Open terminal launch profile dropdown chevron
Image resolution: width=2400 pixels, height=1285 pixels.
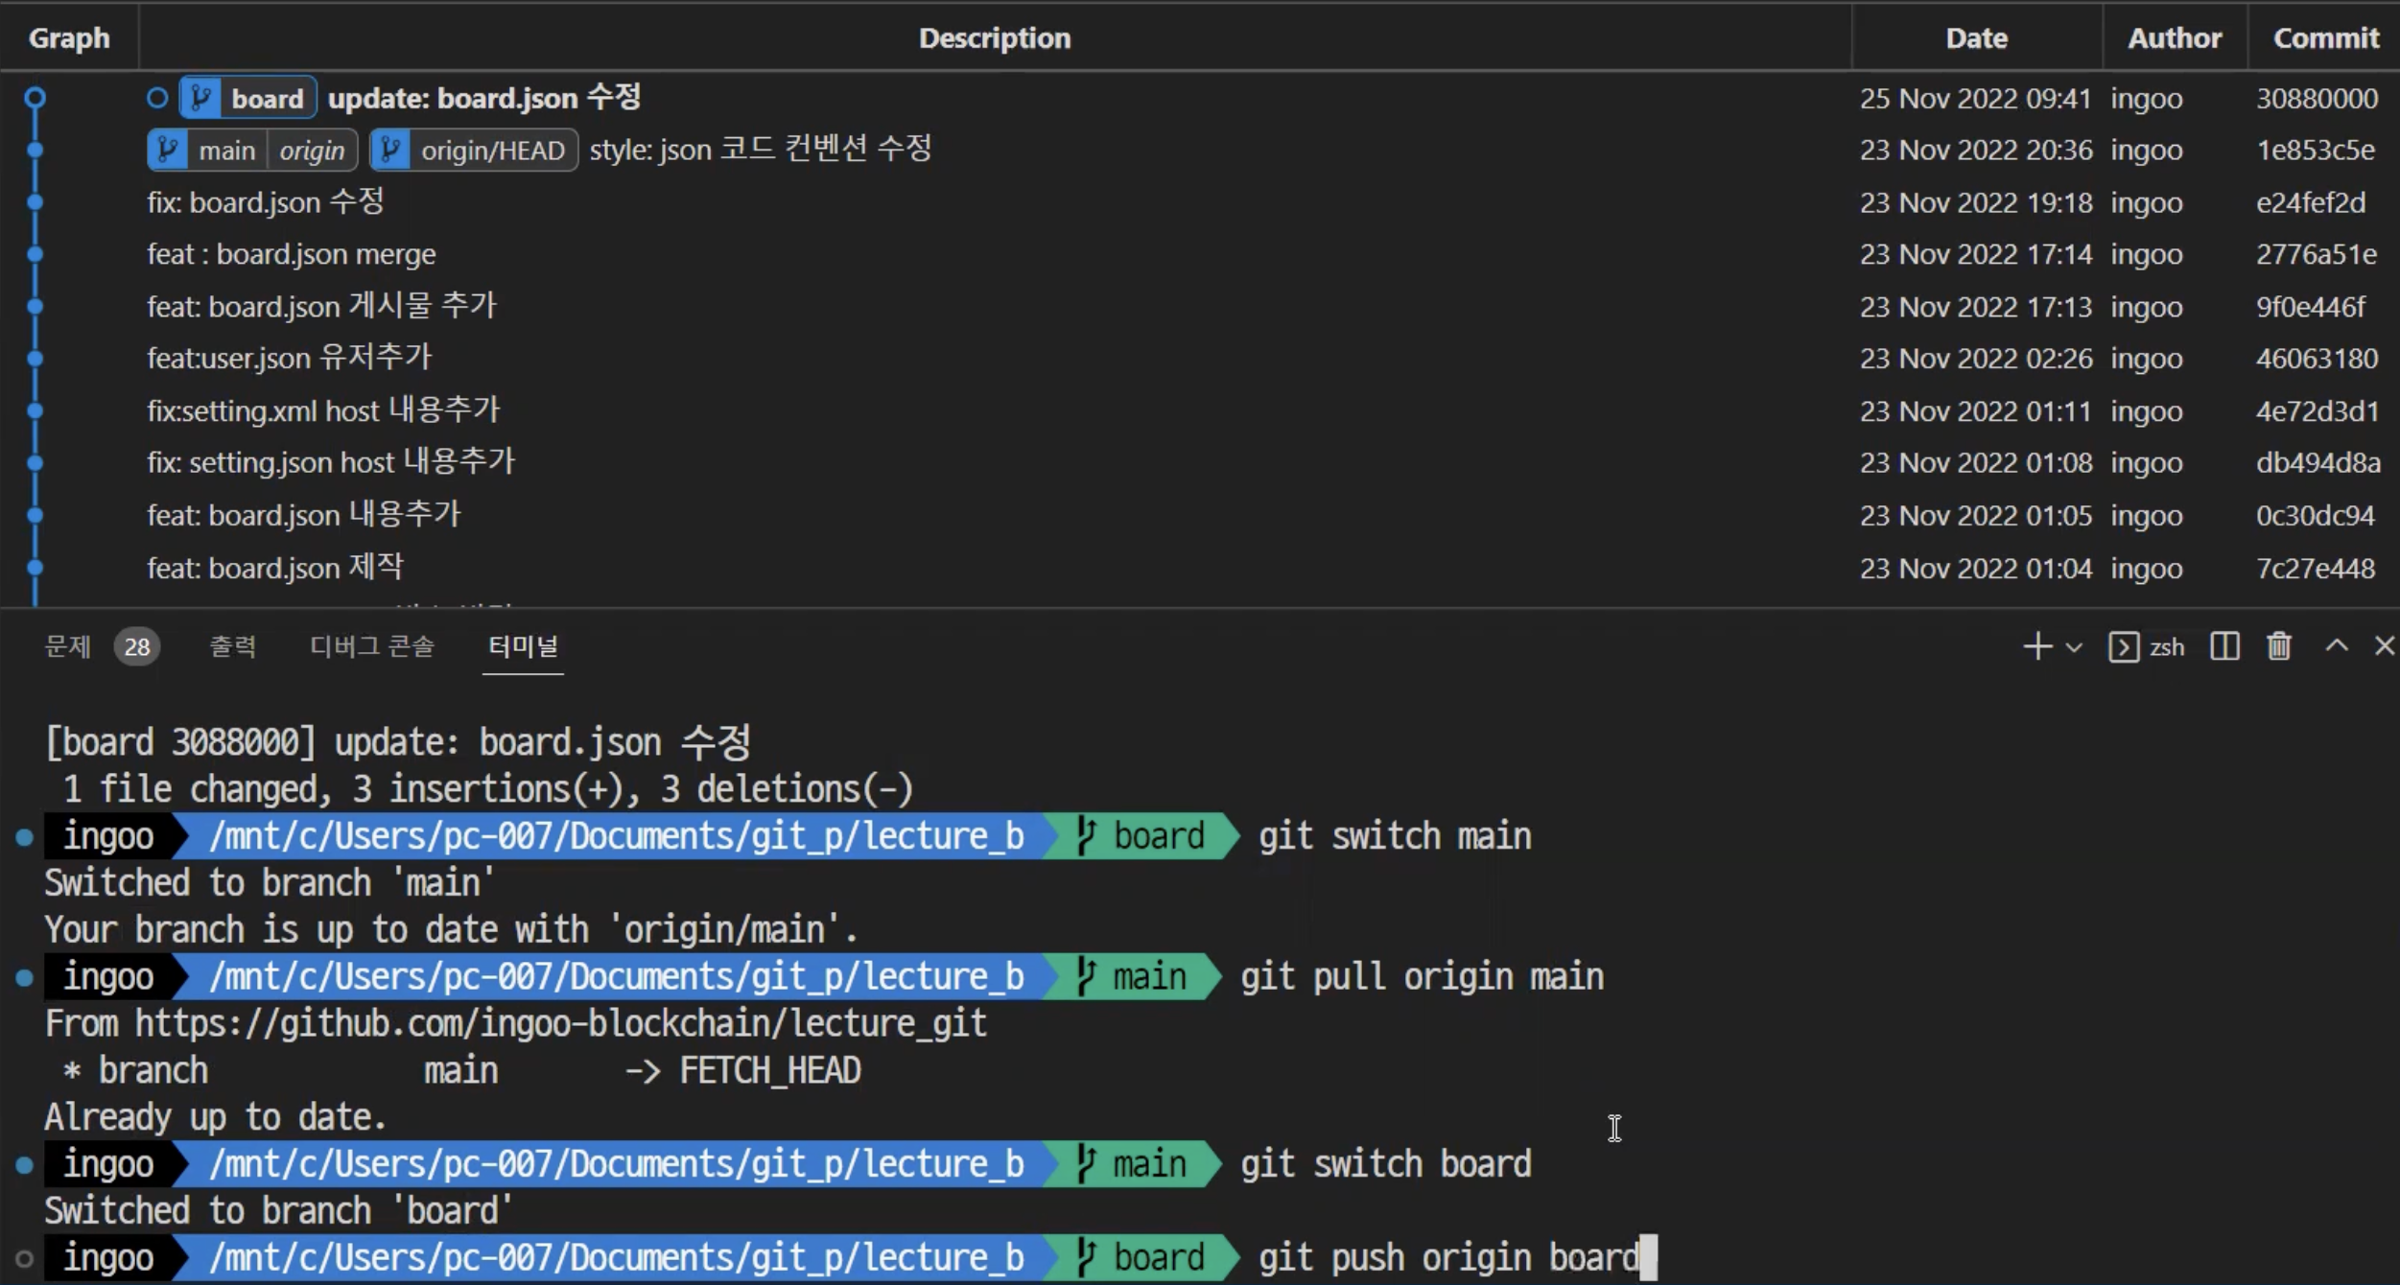pos(2074,647)
